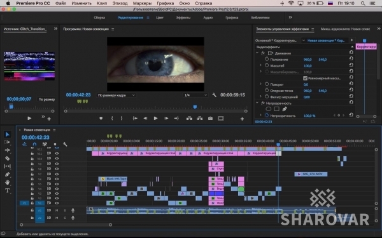Toggle Linked Selection in timeline
Screen dimensions: 382x238
click(45, 144)
